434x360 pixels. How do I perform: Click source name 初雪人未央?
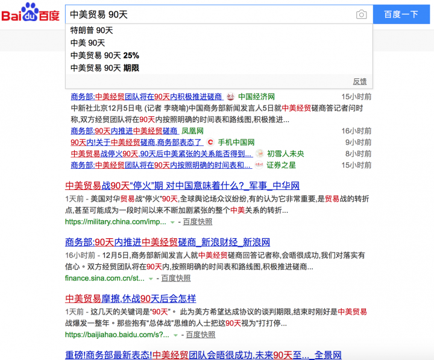pyautogui.click(x=285, y=154)
